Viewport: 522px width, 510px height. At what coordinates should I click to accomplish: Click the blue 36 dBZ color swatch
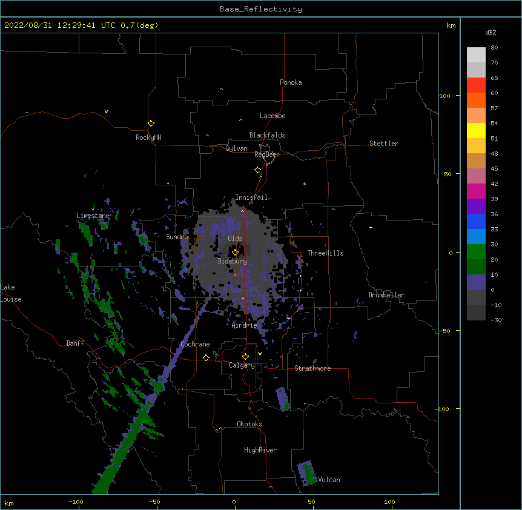[x=476, y=221]
